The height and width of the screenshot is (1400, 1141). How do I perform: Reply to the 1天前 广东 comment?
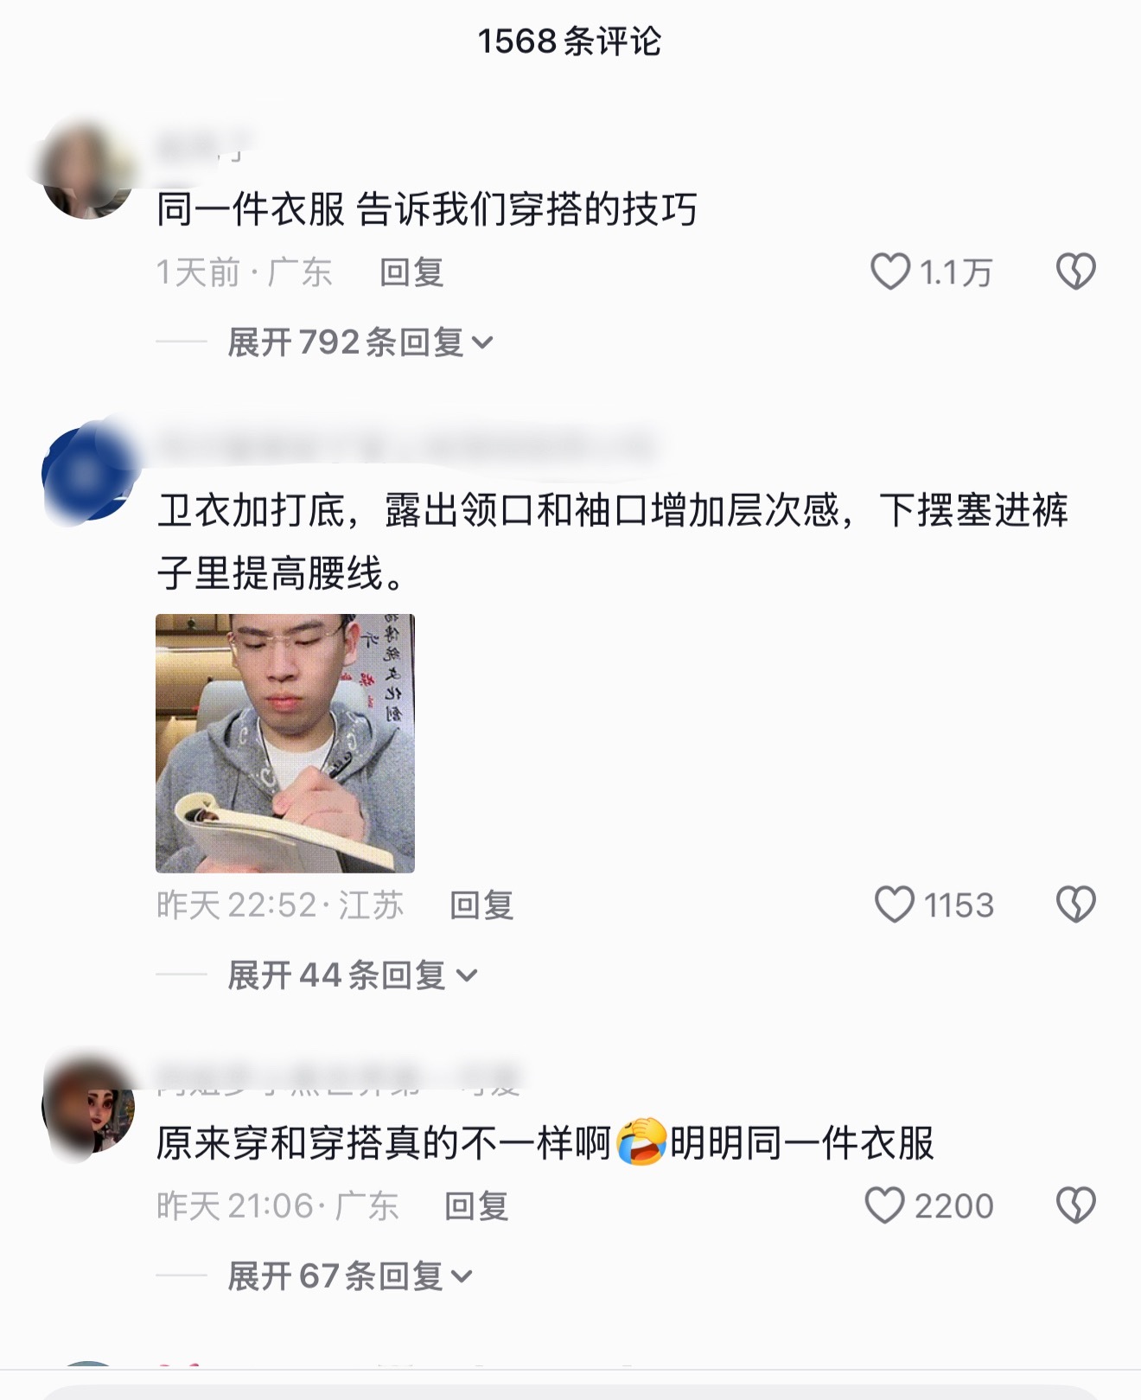411,272
